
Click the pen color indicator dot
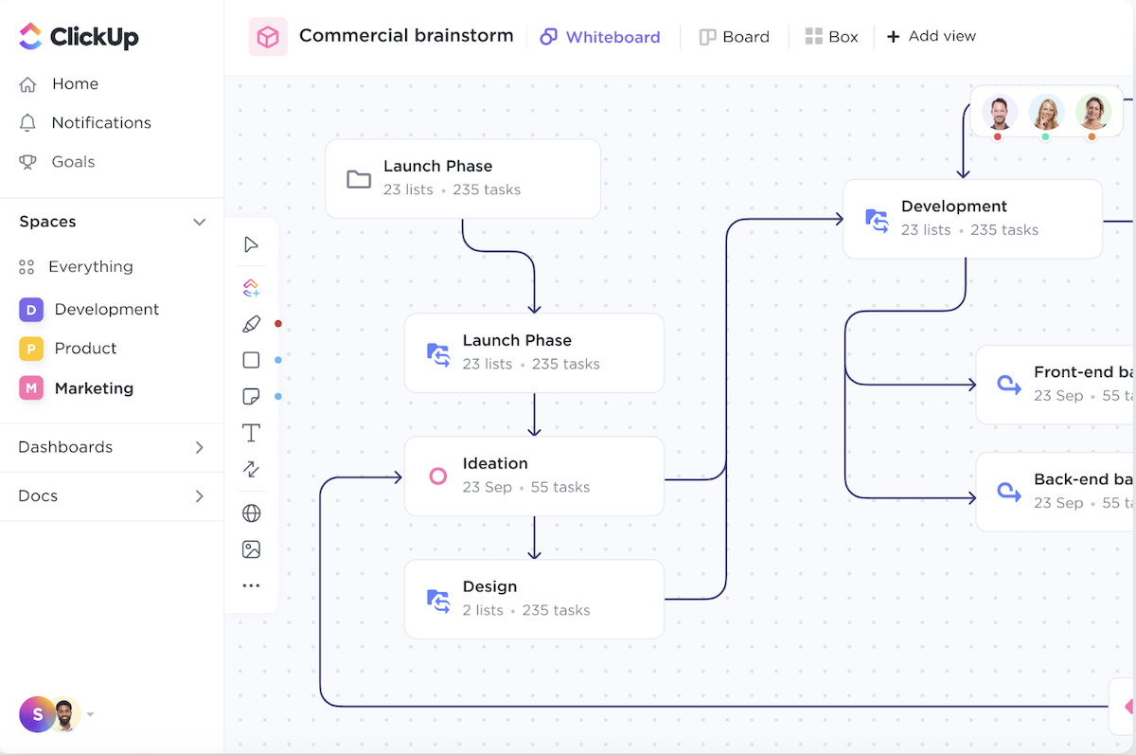(277, 323)
